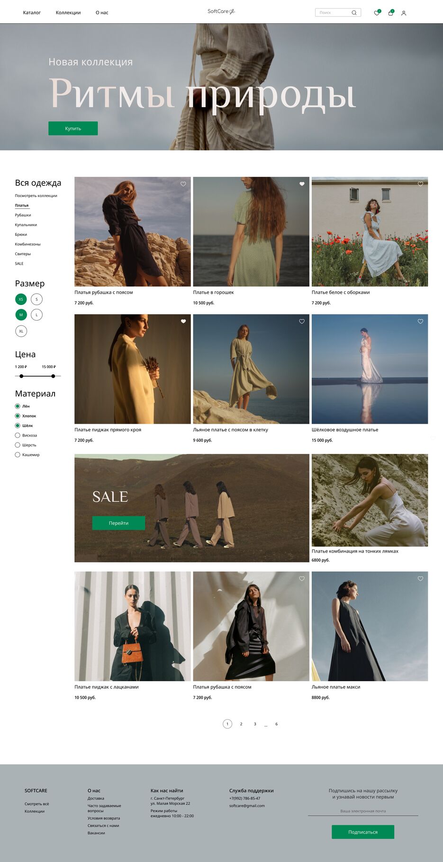Open the Каталог menu item
Viewport: 443px width, 862px height.
[32, 13]
